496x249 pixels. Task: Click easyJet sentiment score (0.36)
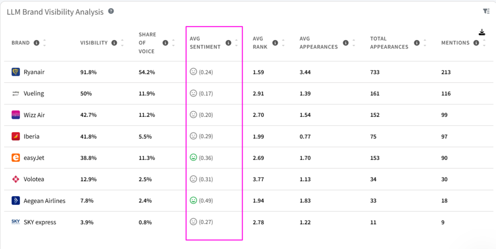point(206,158)
